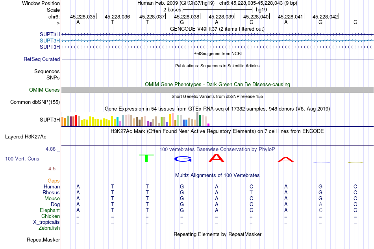Click the gray OMIM Genes item bar
Image resolution: width=374 pixels, height=249 pixels.
[217, 90]
